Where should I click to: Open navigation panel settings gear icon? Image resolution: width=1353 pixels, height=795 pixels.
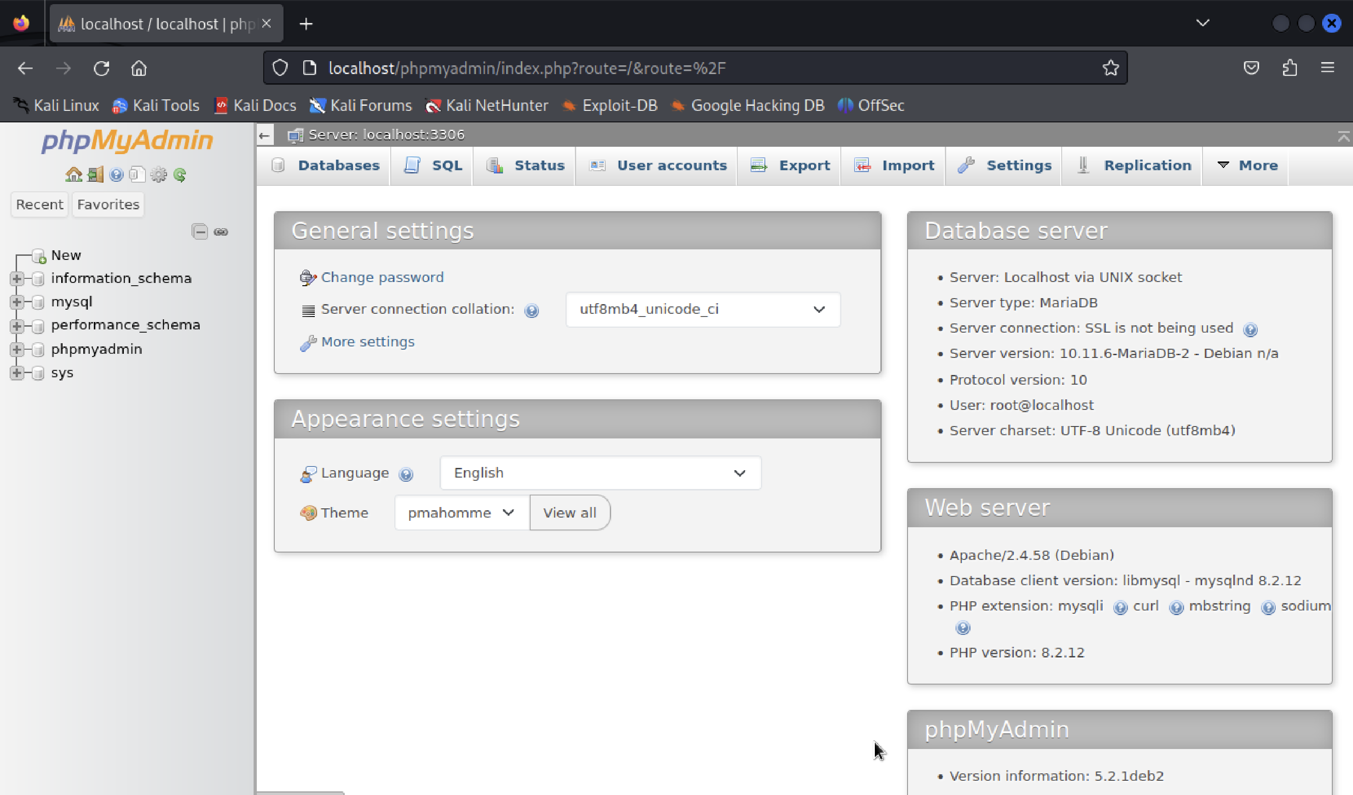click(158, 174)
